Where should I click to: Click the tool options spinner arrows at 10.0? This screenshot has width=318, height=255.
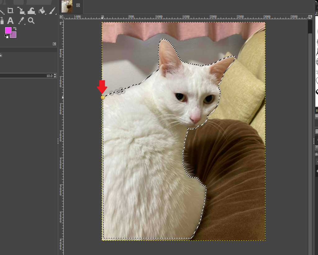[x=55, y=76]
